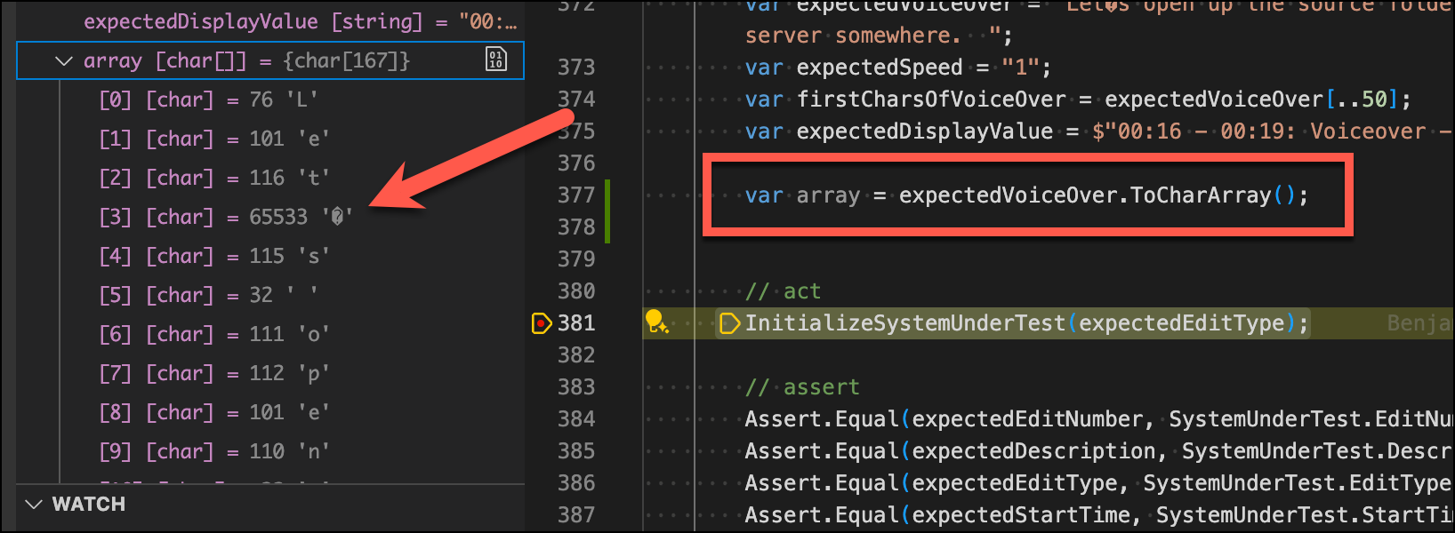Click InitializeSystemUnderTest call on line 381

(x=904, y=323)
